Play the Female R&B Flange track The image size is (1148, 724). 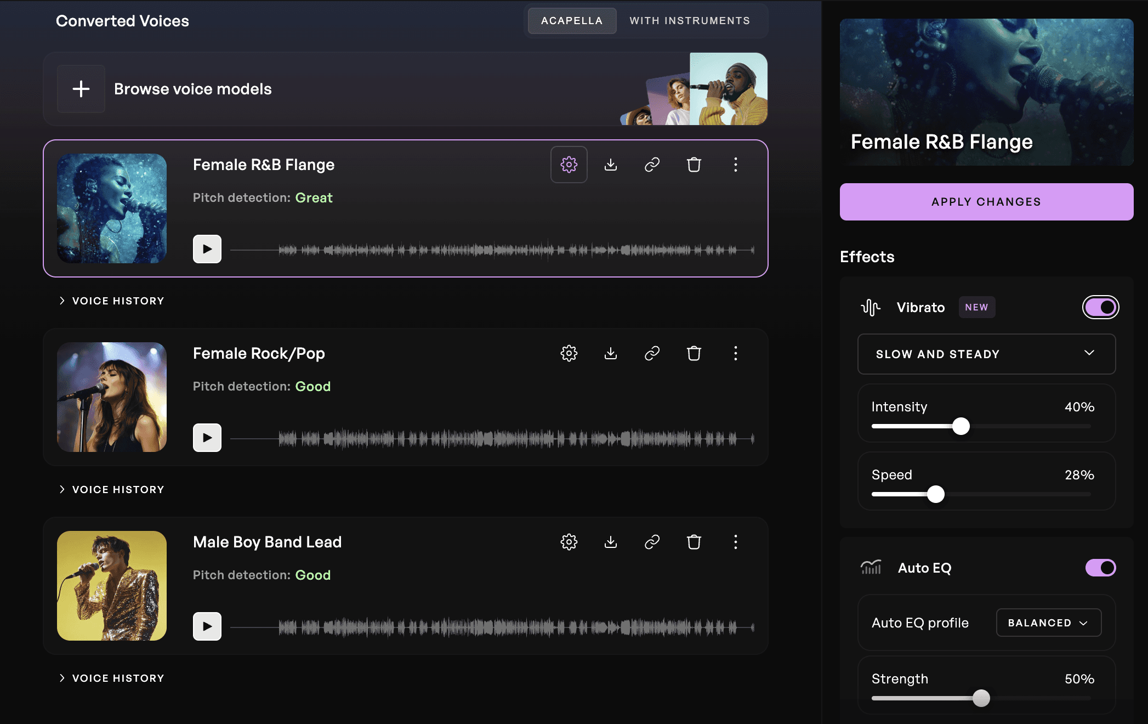click(207, 249)
